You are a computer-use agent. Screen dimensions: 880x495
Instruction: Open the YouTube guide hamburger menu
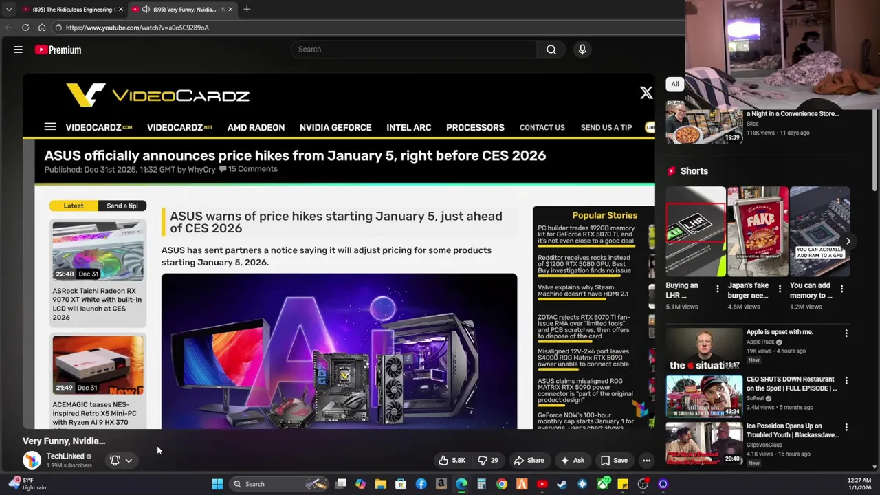(19, 49)
